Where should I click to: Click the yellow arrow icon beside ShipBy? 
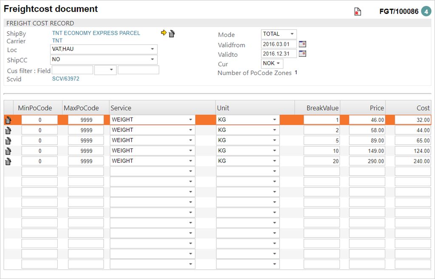(x=164, y=33)
